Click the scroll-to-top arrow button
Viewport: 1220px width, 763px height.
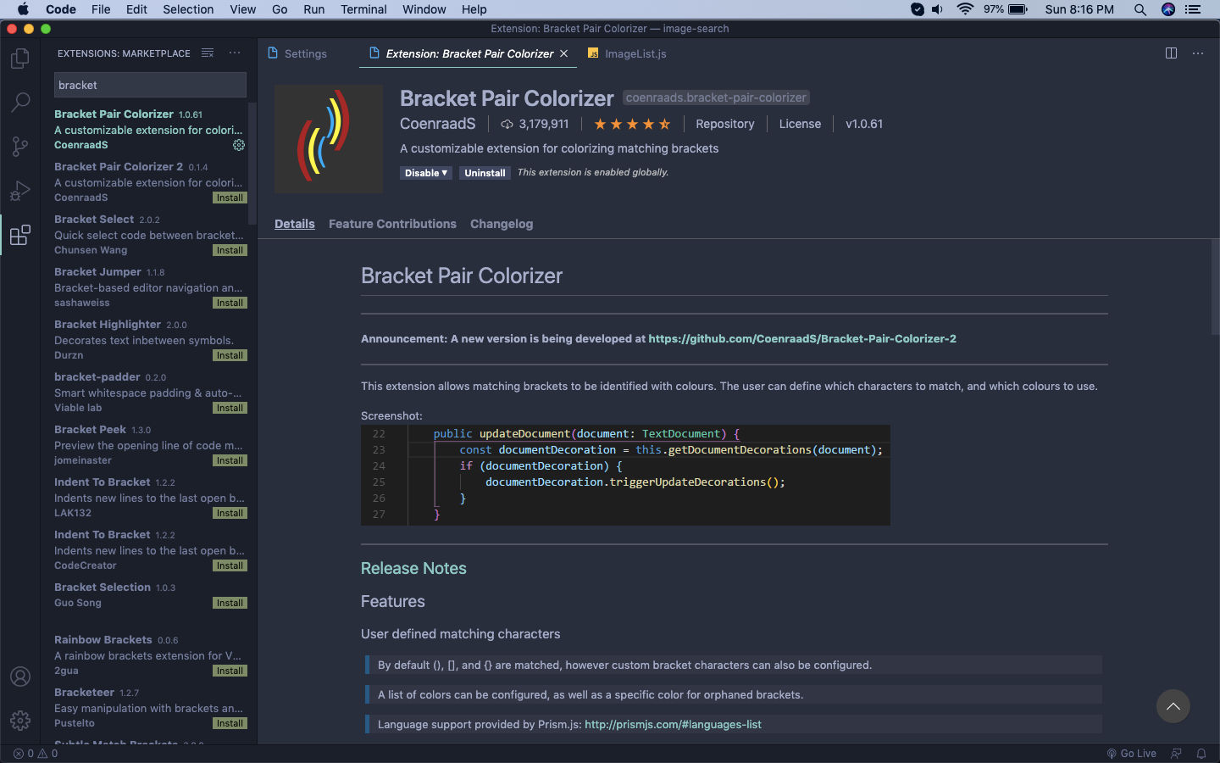pyautogui.click(x=1173, y=706)
